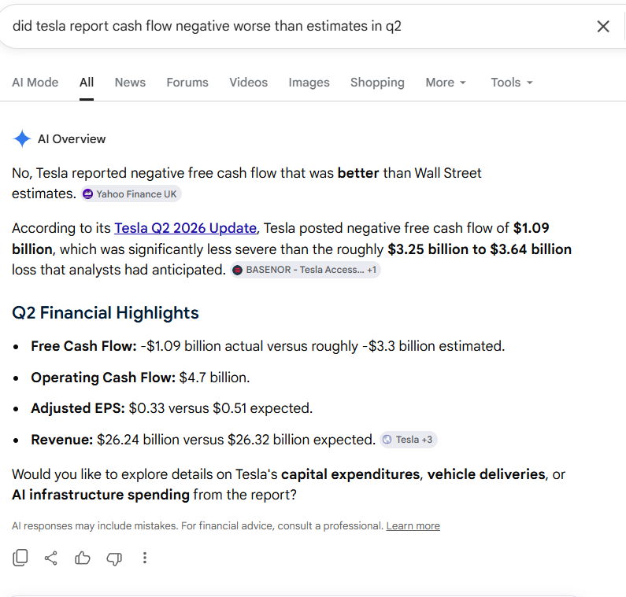This screenshot has height=597, width=626.
Task: Share the AI Overview answer
Action: [50, 558]
